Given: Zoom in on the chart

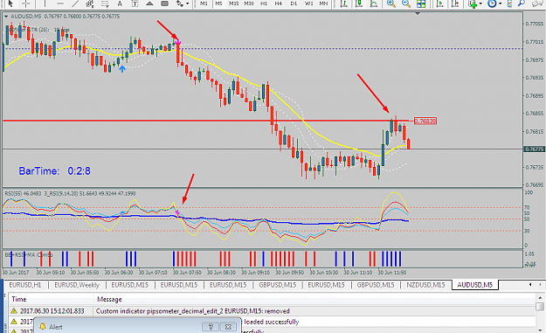Looking at the screenshot, I should 391,3.
